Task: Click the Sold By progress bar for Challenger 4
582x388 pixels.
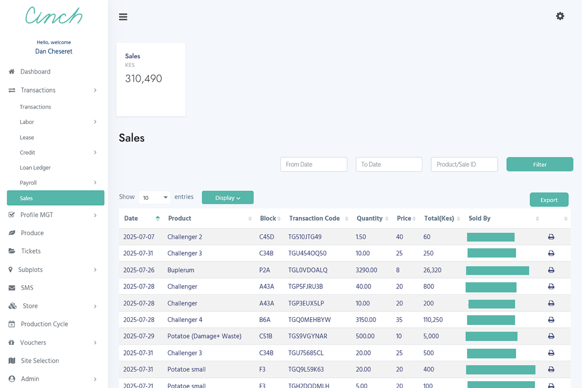Action: [x=490, y=320]
